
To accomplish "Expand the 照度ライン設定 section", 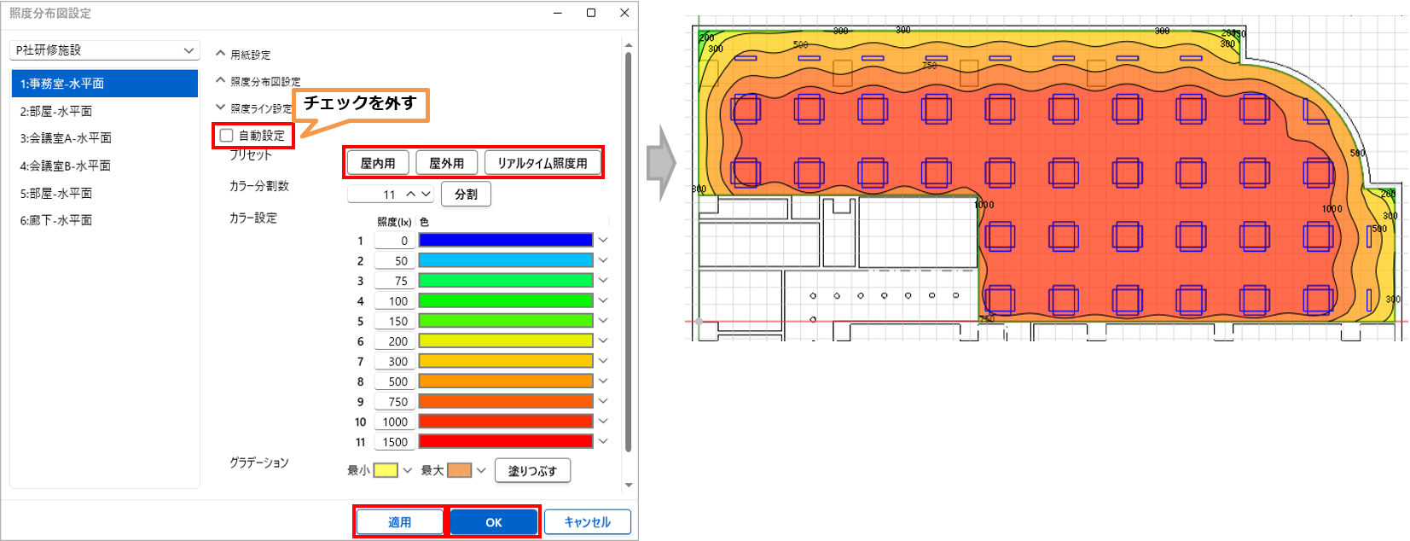I will [221, 108].
